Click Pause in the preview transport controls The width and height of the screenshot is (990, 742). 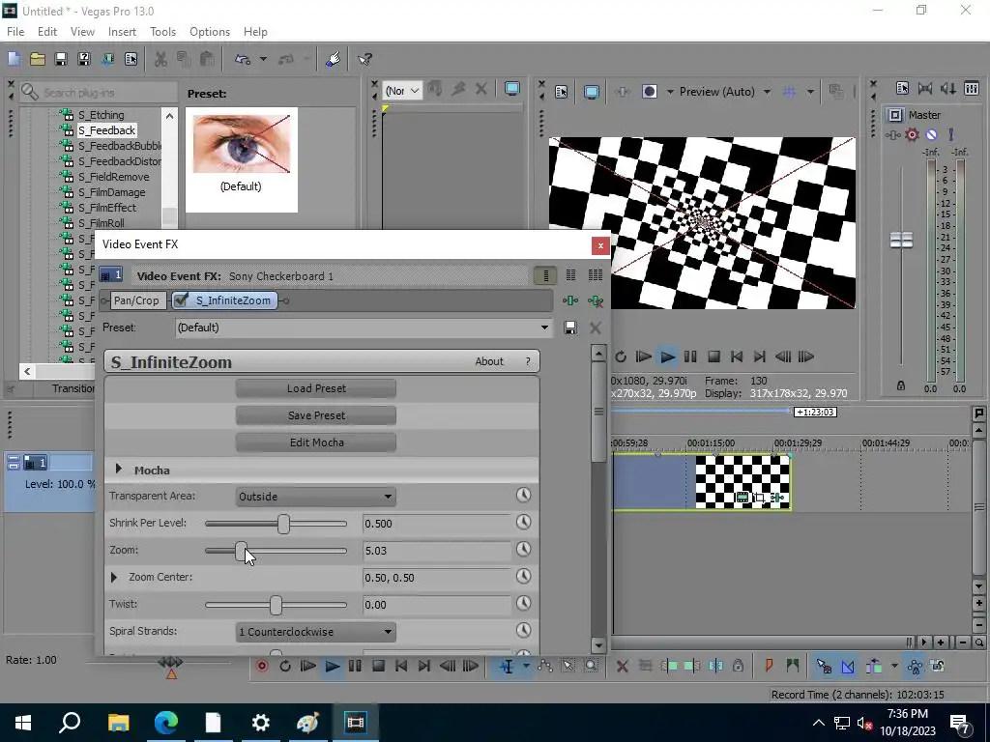(x=690, y=357)
